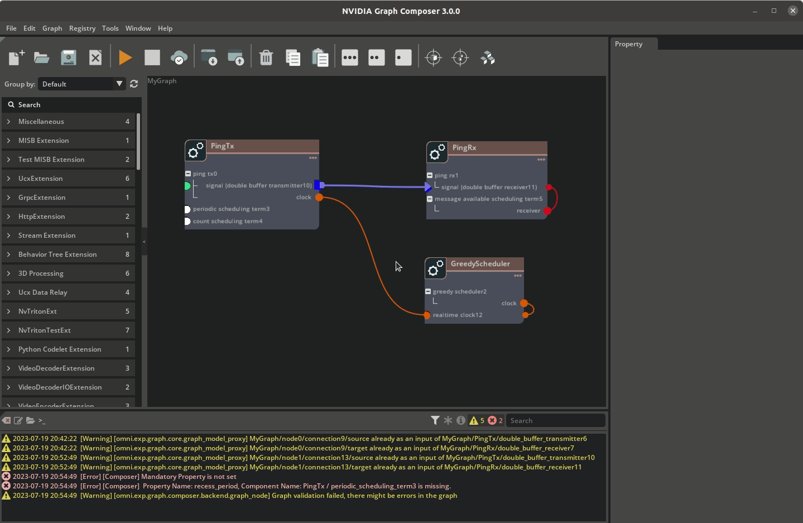Open the console filter funnel icon
Viewport: 803px width, 523px height.
tap(435, 420)
